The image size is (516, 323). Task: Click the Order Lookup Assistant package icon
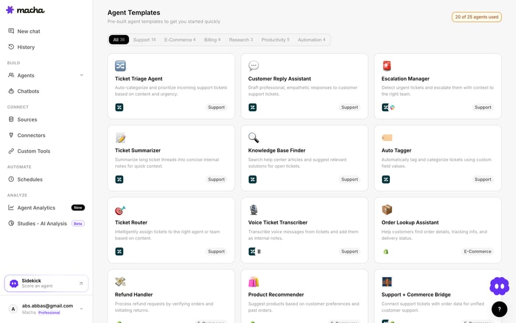tap(387, 209)
